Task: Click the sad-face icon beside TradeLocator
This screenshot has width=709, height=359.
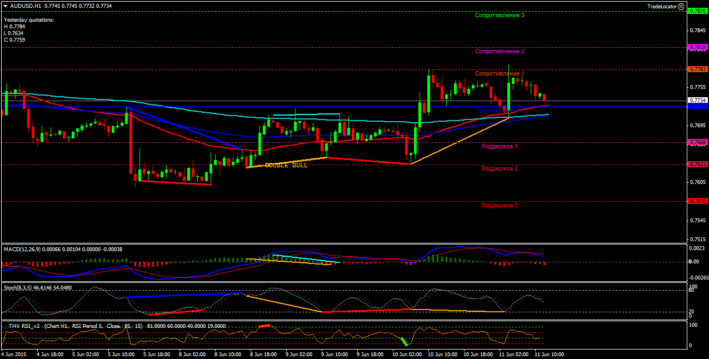Action: pyautogui.click(x=682, y=6)
